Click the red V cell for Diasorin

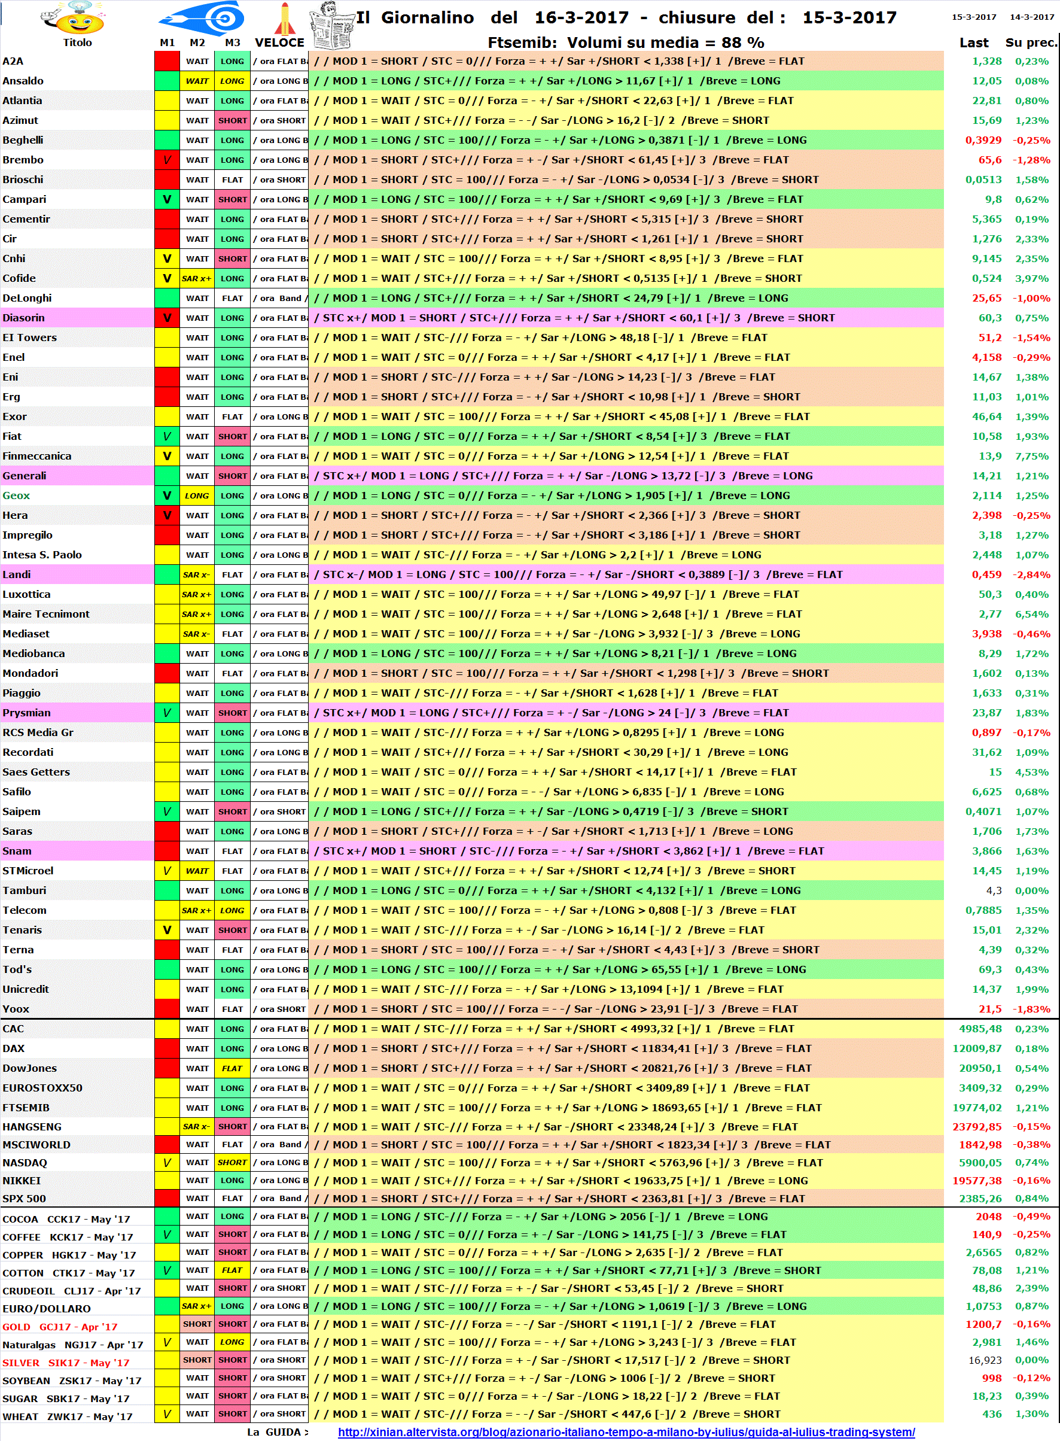click(x=167, y=318)
